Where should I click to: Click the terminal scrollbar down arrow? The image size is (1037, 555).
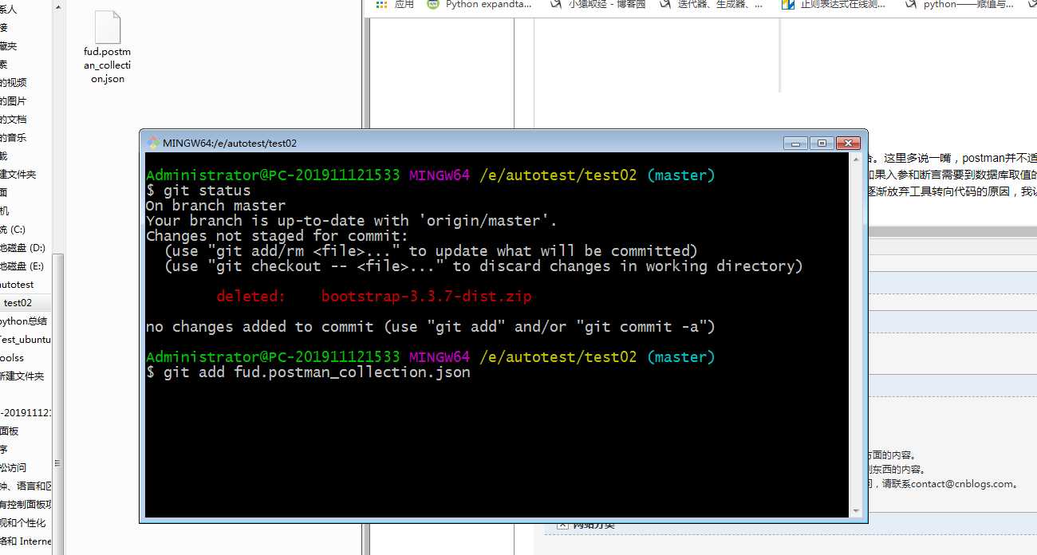(x=856, y=510)
